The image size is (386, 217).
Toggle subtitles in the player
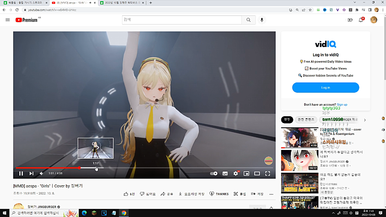(x=225, y=174)
